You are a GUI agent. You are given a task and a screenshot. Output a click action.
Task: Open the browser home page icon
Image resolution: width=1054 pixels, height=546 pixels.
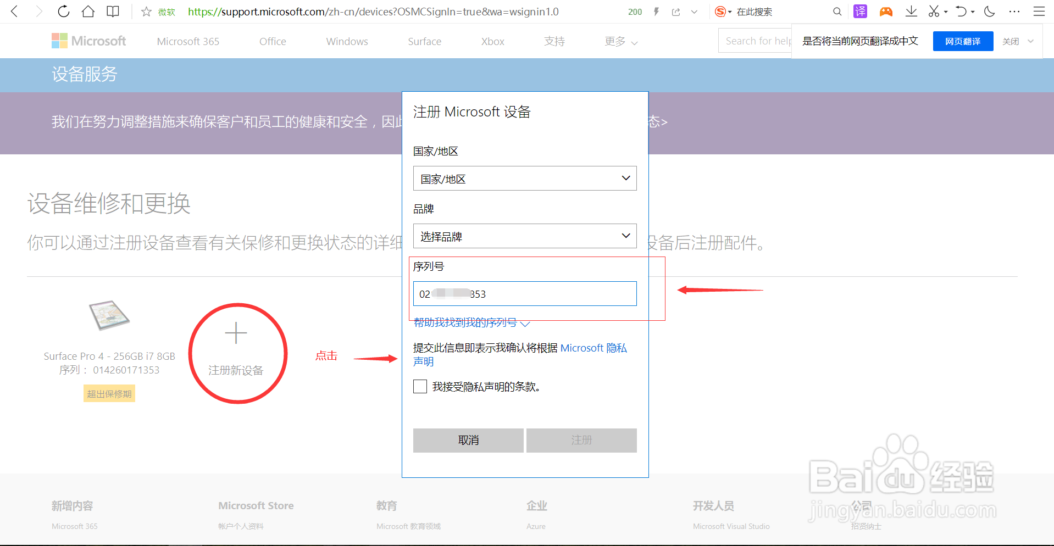point(88,12)
